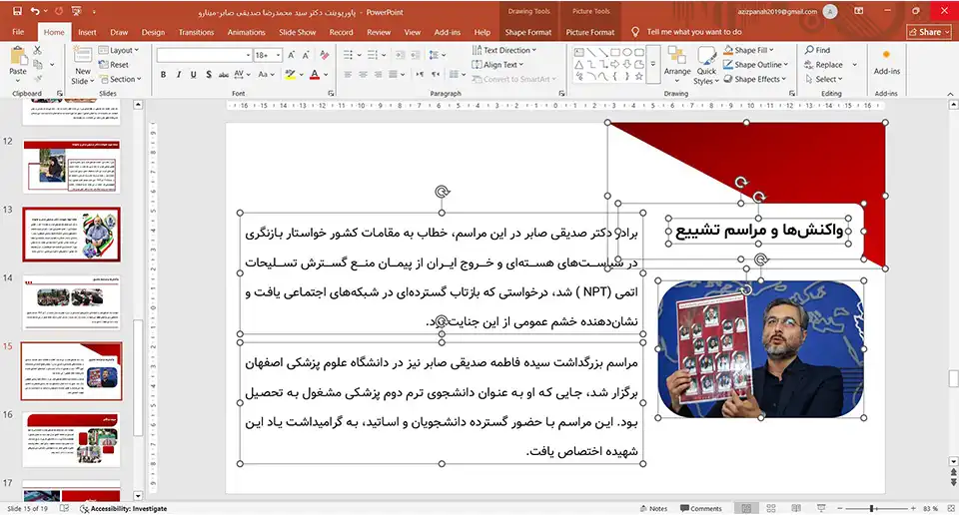Screen dimensions: 959x515
Task: Click the Add-ins icon
Action: (x=886, y=62)
